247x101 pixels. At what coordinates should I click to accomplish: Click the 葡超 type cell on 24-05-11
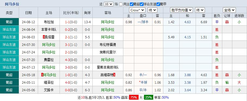(9, 82)
